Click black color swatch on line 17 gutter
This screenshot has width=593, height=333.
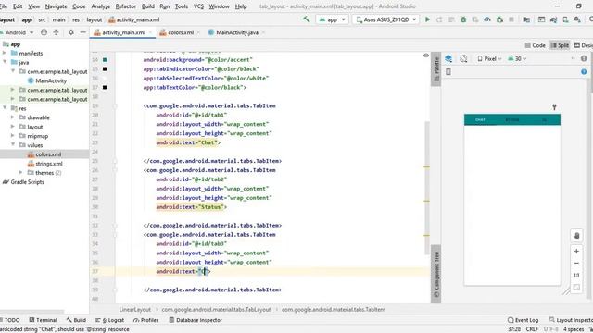click(x=105, y=87)
